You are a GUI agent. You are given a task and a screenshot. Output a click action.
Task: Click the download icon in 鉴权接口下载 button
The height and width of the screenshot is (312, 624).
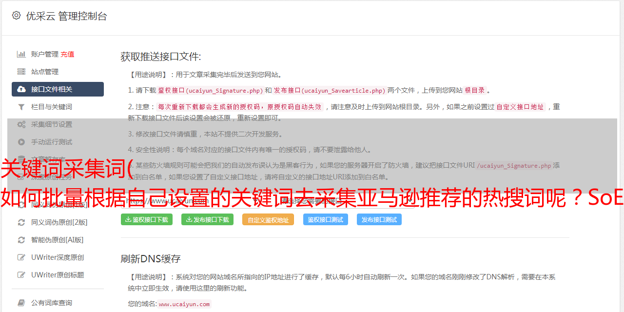pos(128,220)
